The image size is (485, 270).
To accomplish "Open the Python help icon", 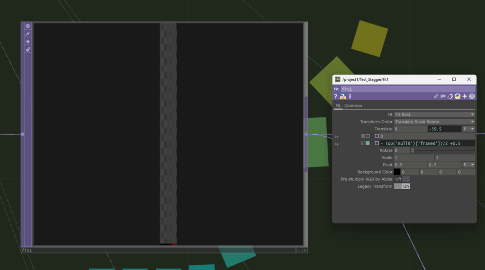I will [x=343, y=96].
